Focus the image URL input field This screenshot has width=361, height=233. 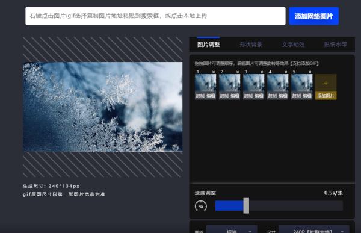(155, 16)
